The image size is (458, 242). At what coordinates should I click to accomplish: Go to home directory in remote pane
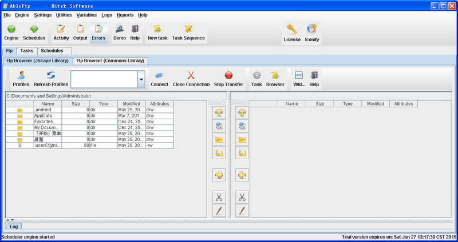click(242, 126)
